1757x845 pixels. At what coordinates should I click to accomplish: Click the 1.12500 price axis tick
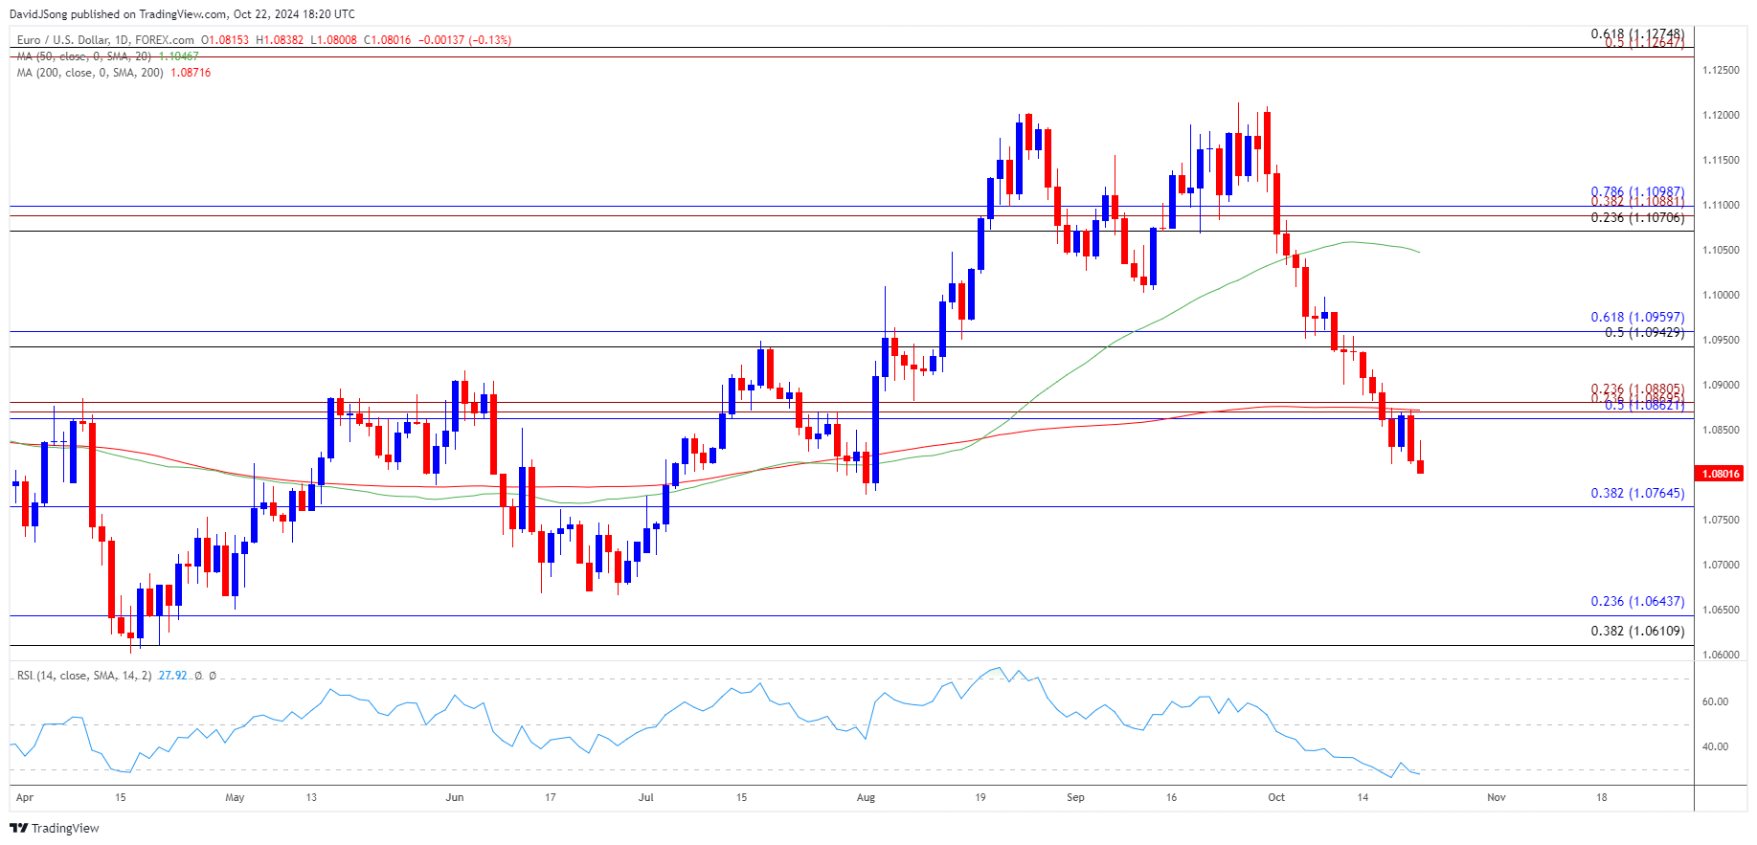[1721, 71]
